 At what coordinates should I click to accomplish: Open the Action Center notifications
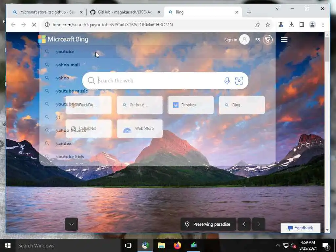click(325, 246)
